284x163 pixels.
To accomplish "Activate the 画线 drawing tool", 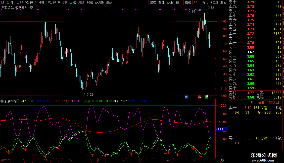I will point(188,2).
